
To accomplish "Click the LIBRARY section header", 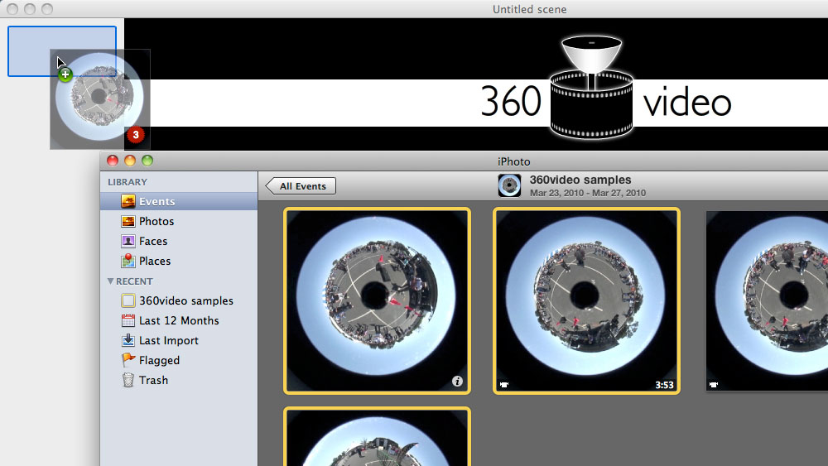I will (x=128, y=182).
